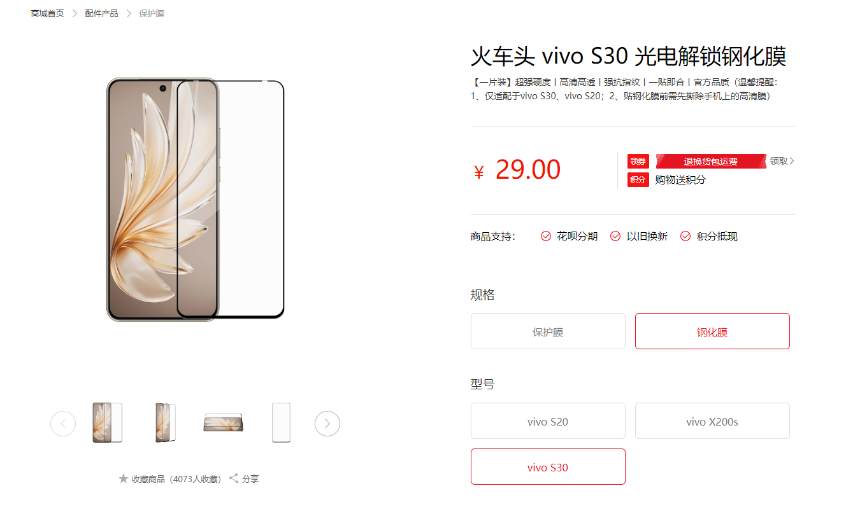Click the 领券 coupon badge
Viewport: 846px width, 514px height.
pos(638,162)
